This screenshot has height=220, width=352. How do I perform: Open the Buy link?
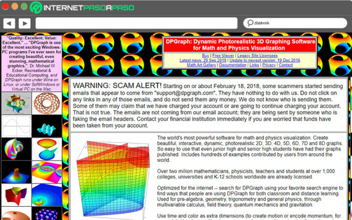205,56
